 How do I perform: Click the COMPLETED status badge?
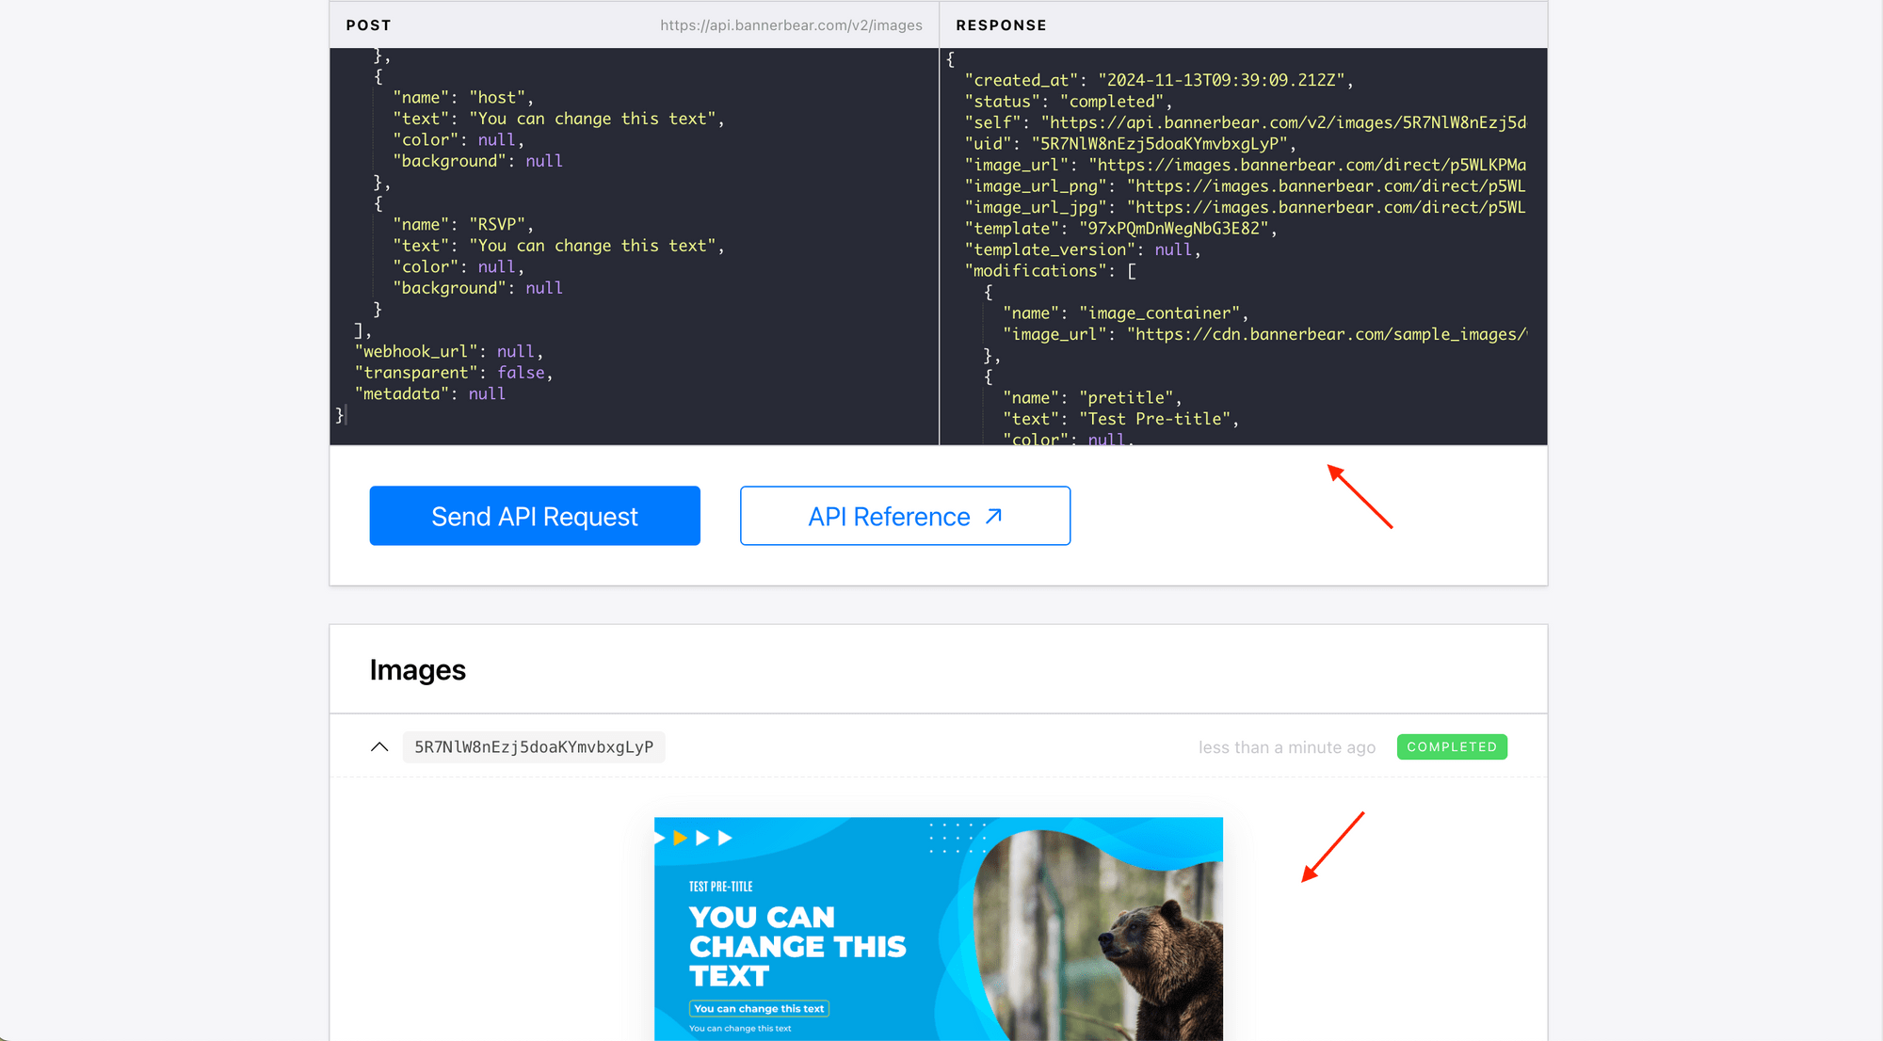(x=1451, y=747)
